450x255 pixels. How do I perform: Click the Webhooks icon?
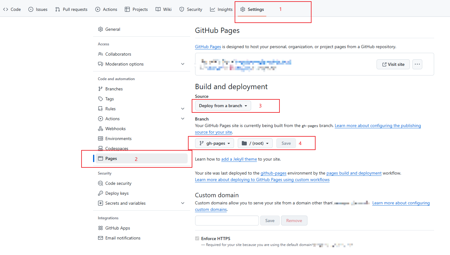coord(101,129)
